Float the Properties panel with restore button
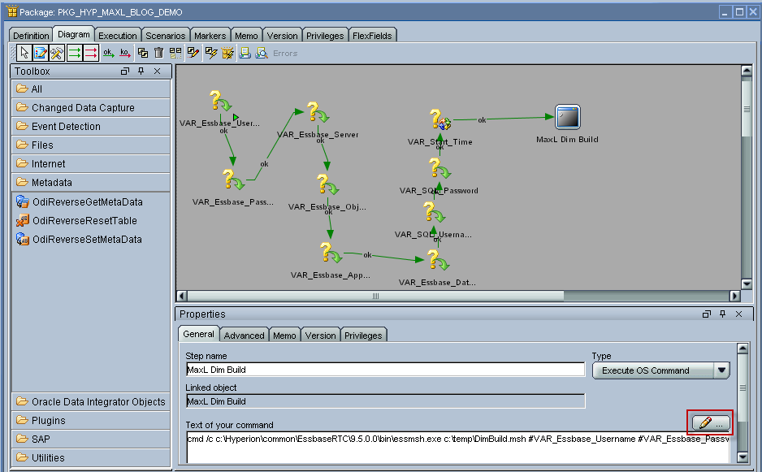 click(707, 314)
